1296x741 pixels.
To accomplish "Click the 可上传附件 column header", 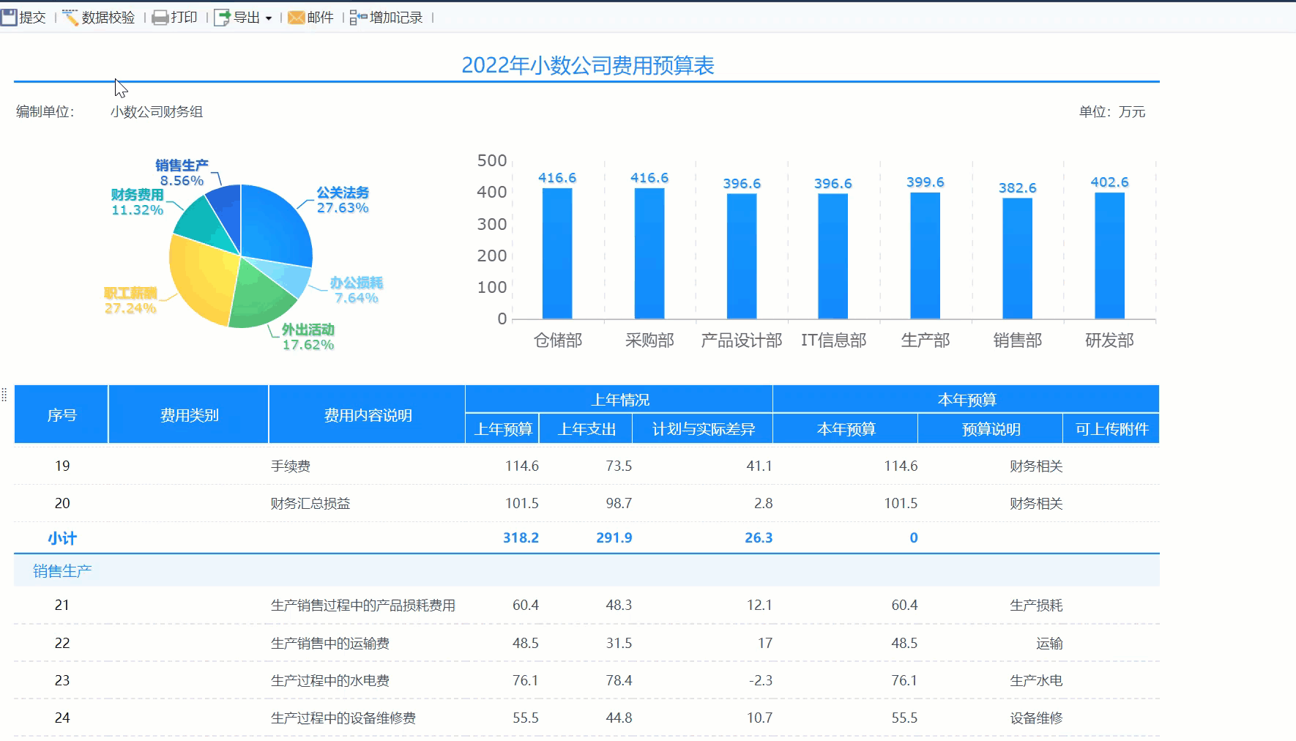I will (x=1111, y=429).
